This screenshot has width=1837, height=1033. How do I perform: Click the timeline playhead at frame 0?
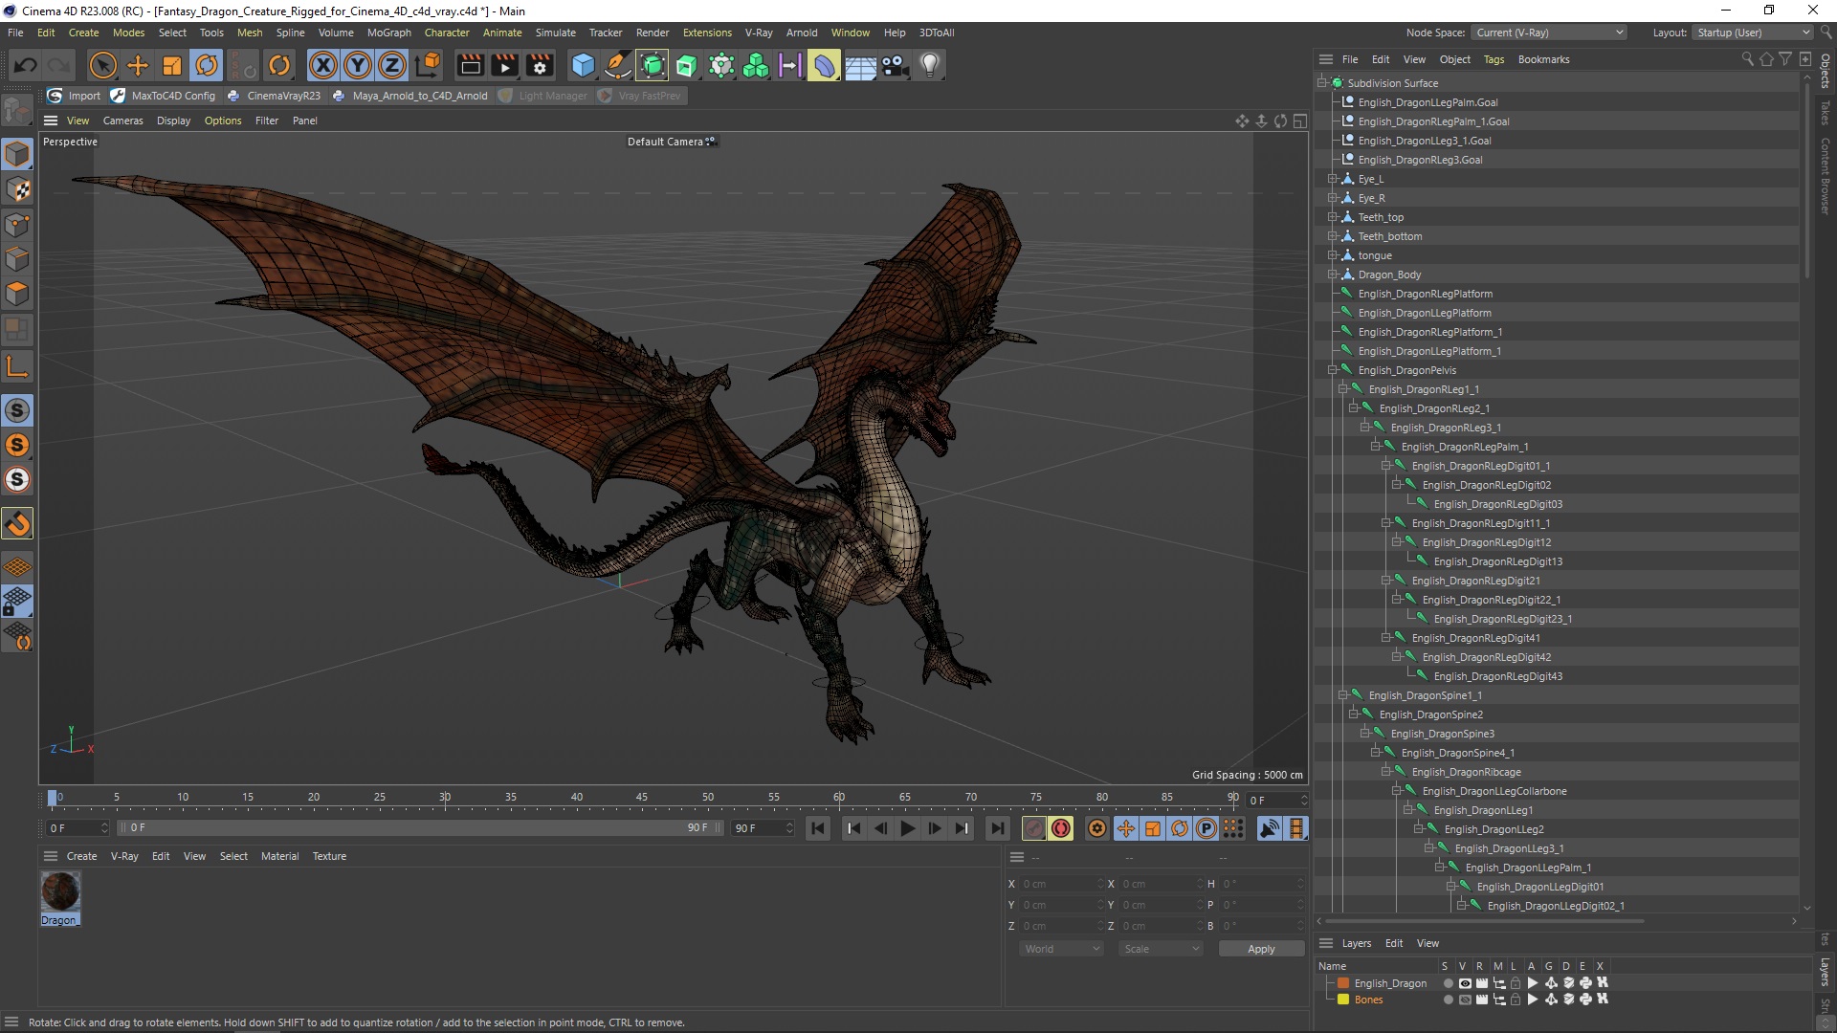53,798
